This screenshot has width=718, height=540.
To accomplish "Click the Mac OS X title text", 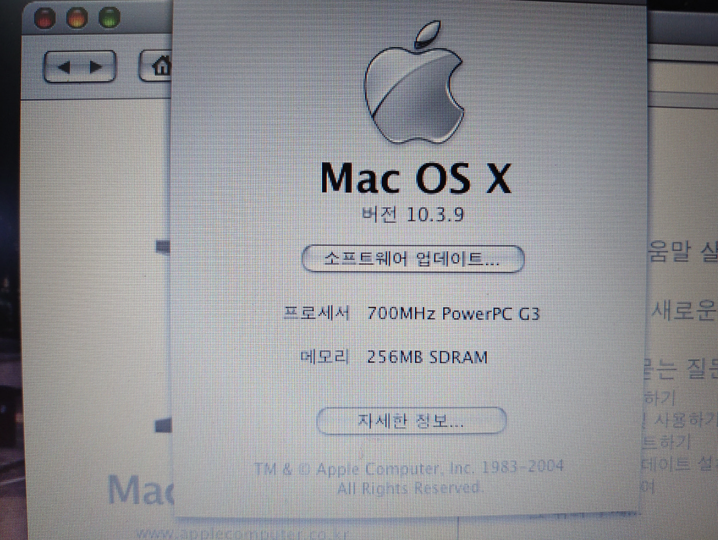I will (416, 178).
